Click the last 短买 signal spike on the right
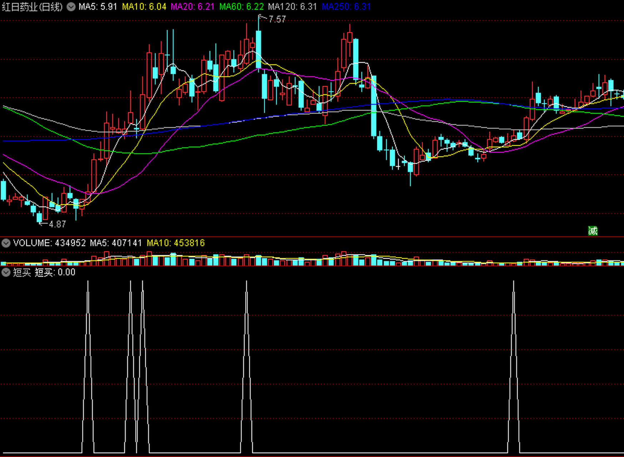Viewport: 624px width, 457px height. [x=514, y=367]
